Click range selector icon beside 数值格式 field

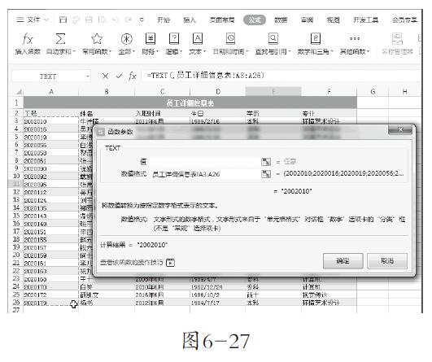click(x=266, y=174)
